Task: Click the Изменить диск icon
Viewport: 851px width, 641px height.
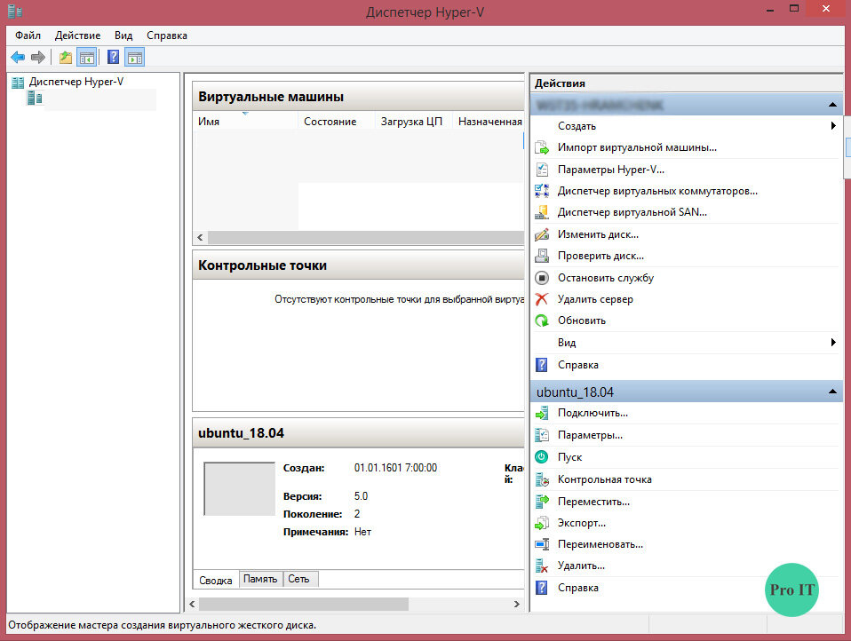Action: [x=542, y=234]
